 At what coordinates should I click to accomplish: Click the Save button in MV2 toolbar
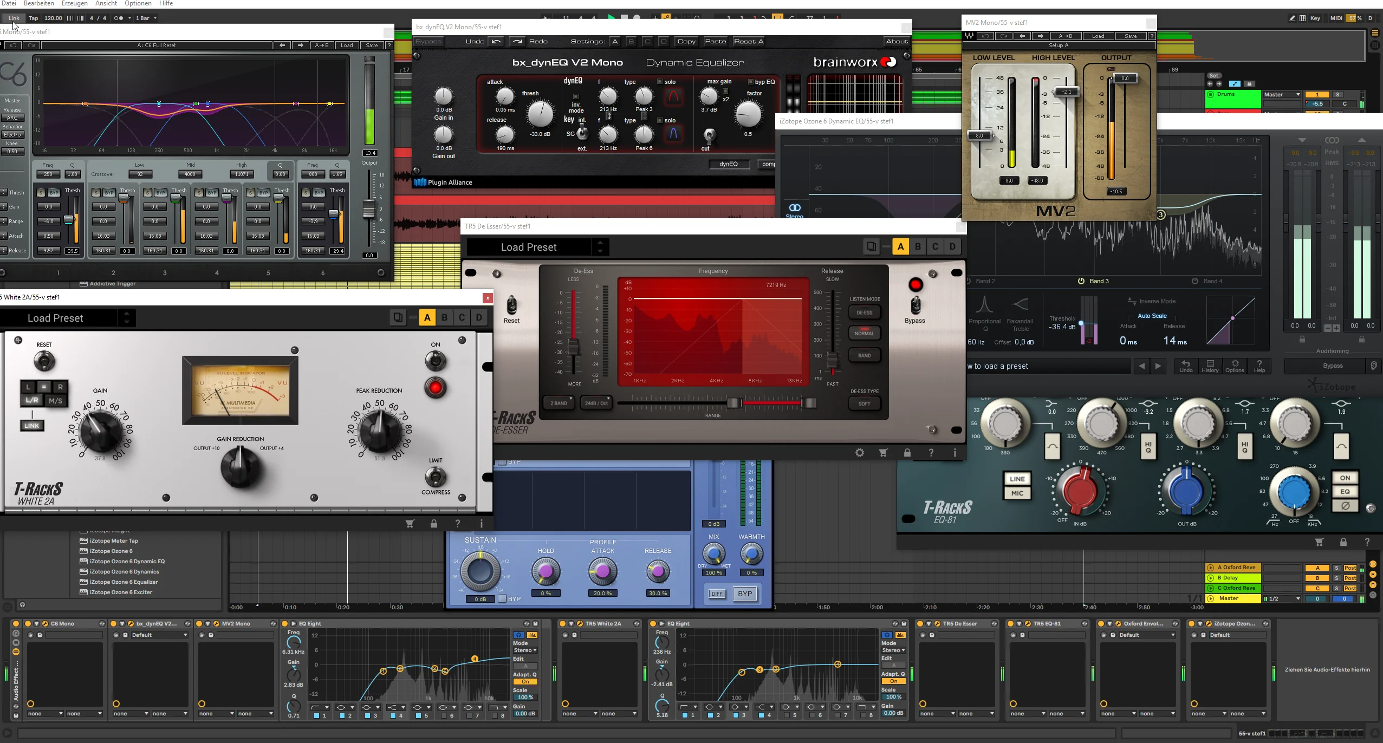(x=1131, y=36)
